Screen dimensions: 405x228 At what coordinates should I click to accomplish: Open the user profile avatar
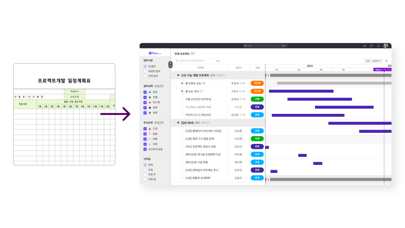click(x=385, y=46)
